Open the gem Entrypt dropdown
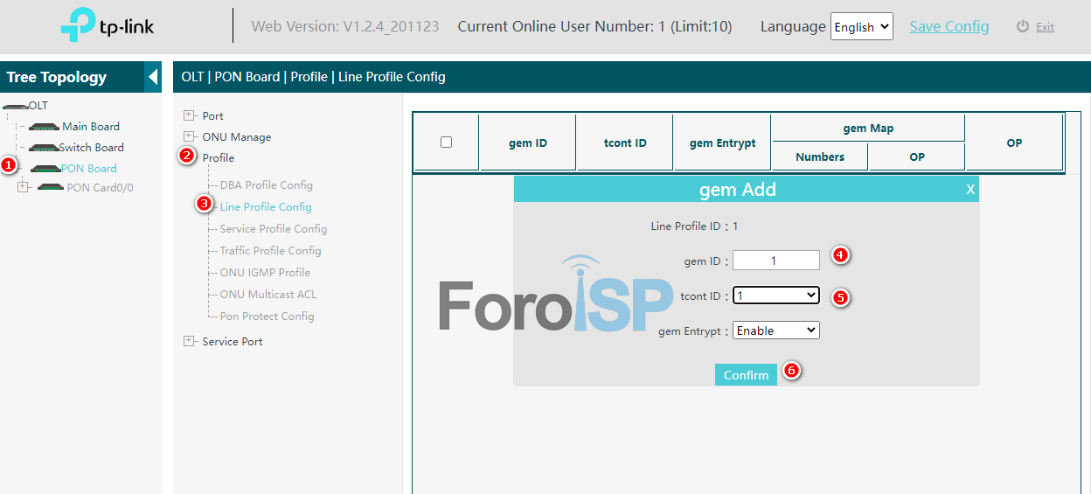The width and height of the screenshot is (1091, 494). coord(775,330)
